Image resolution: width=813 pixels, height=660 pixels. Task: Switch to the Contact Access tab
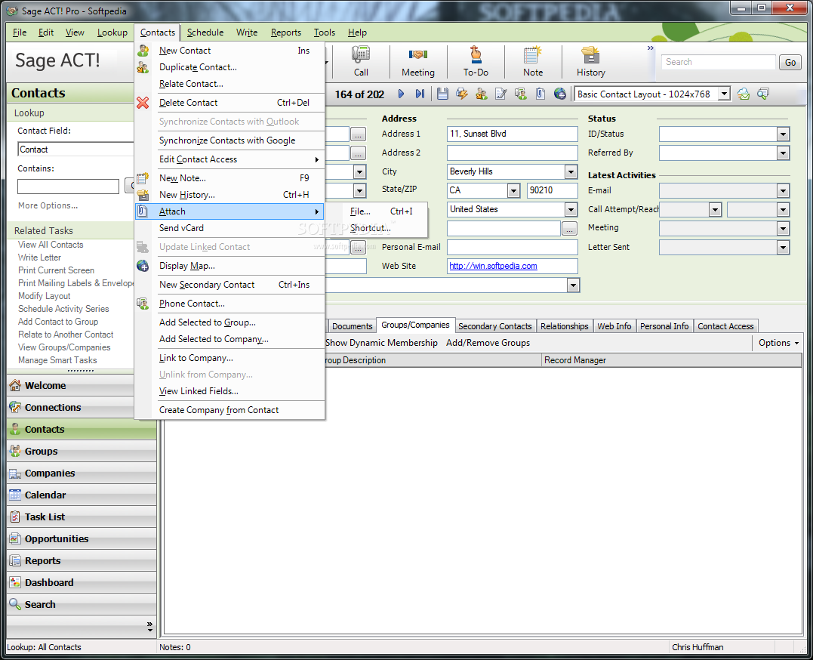[x=725, y=326]
